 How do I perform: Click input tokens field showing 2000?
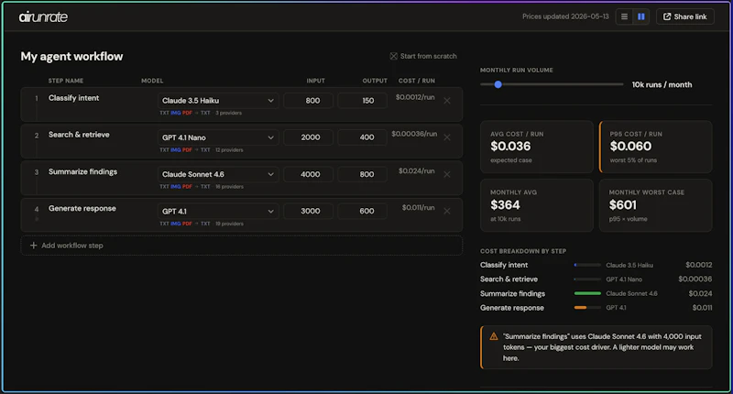tap(308, 137)
